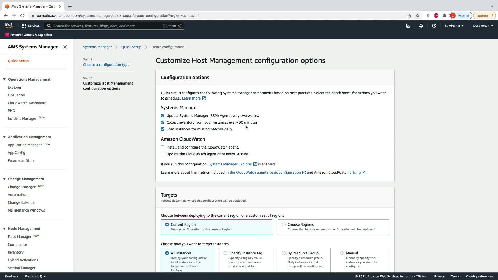This screenshot has height=280, width=498.
Task: Click the Quick Setup breadcrumb link
Action: [131, 47]
